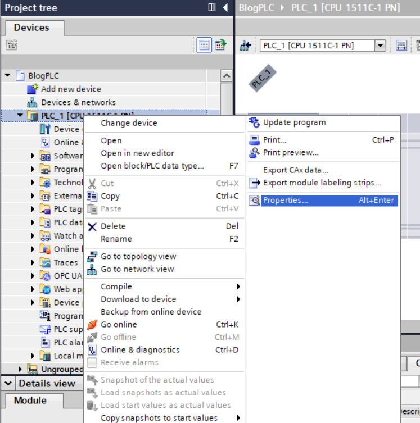Open Devices & networks tree item
This screenshot has width=420, height=423.
[x=78, y=102]
